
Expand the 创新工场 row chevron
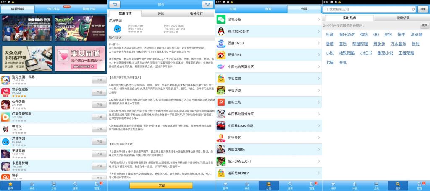pyautogui.click(x=319, y=102)
